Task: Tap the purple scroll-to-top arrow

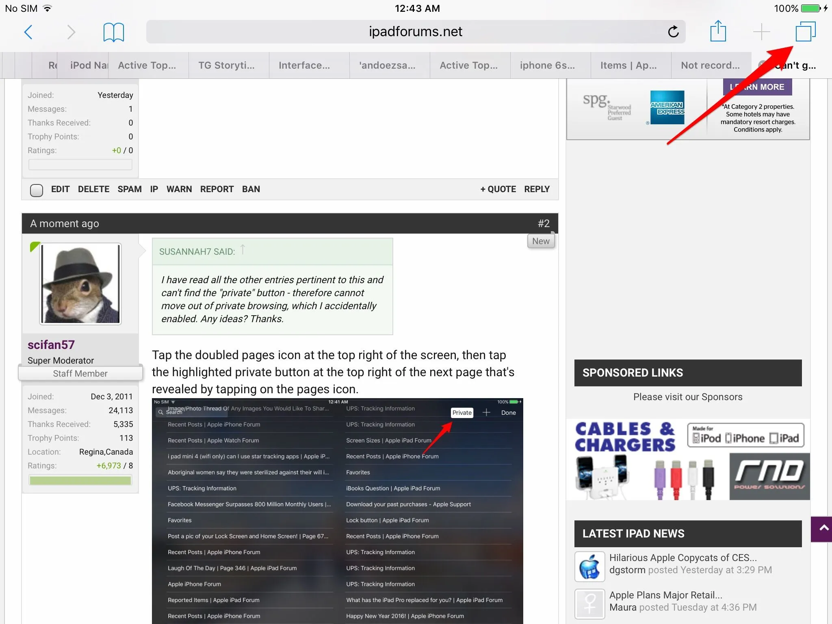Action: (822, 529)
